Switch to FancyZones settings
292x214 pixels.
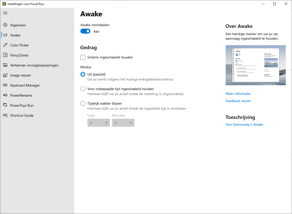(37, 55)
